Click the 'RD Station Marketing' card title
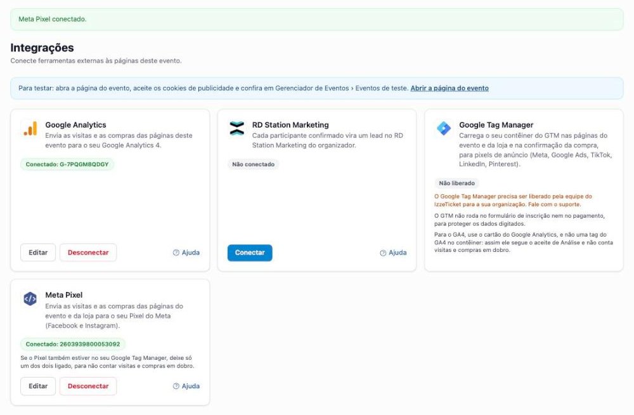This screenshot has width=634, height=415. pyautogui.click(x=290, y=125)
